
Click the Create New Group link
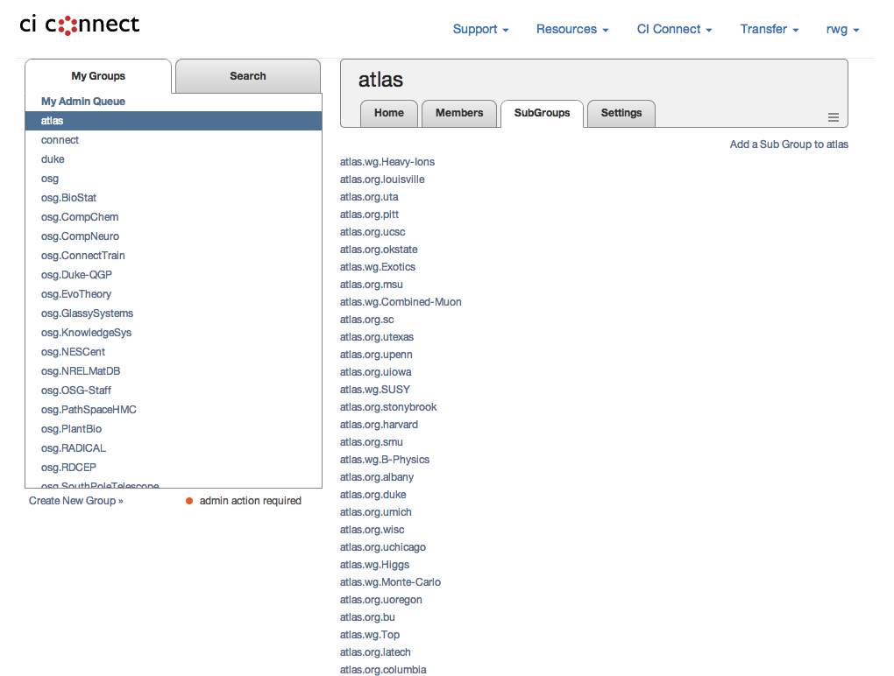[76, 501]
